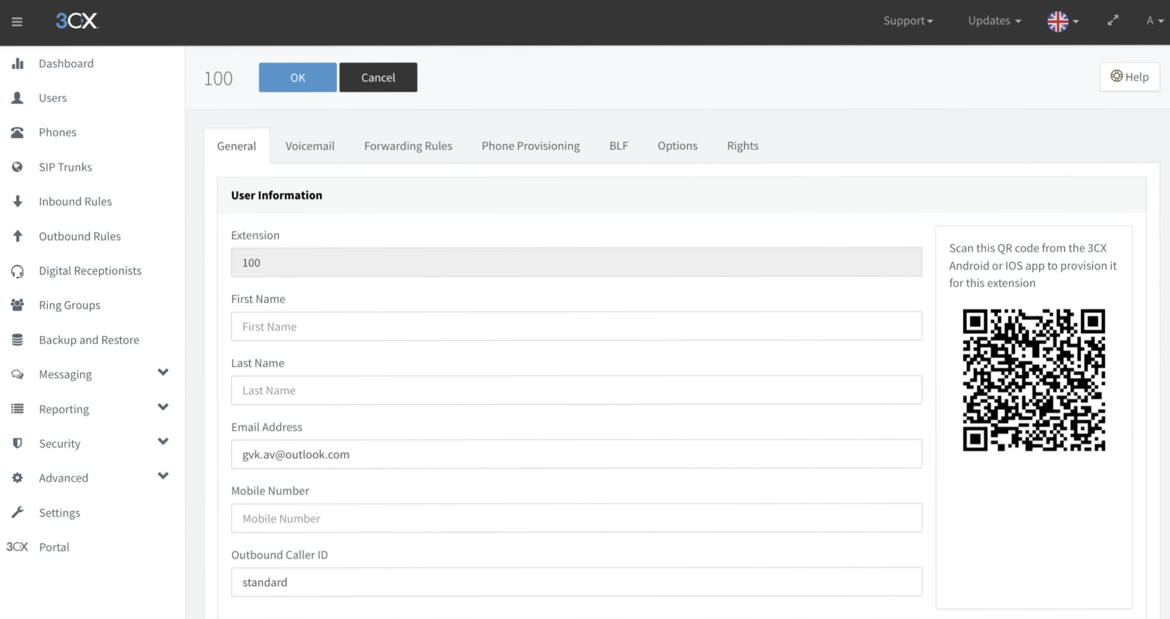Expand the Security submenu chevron
1170x619 pixels.
pyautogui.click(x=163, y=442)
